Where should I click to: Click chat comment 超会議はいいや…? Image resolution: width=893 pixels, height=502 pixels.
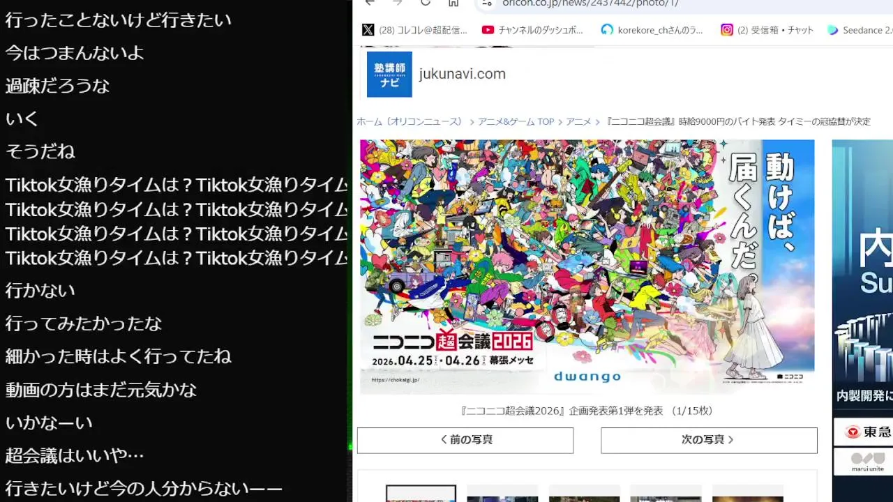pos(75,455)
